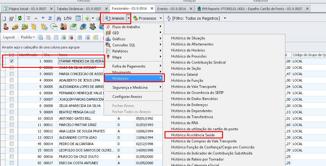The height and width of the screenshot is (166, 326).
Task: Click the people with red X icon
Action: pyautogui.click(x=63, y=27)
